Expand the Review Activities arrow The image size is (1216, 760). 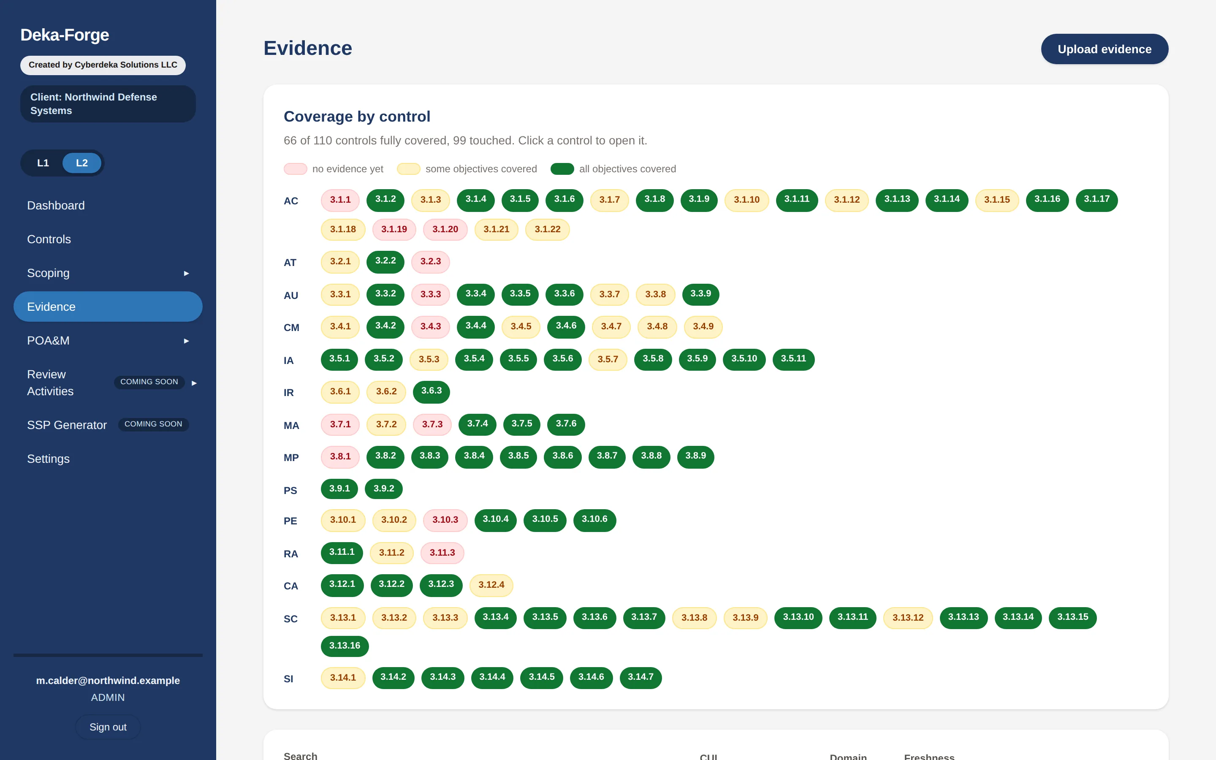click(194, 383)
